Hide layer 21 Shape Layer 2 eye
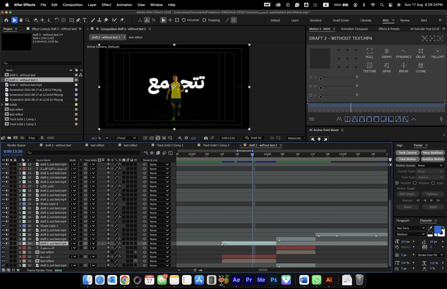The width and height of the screenshot is (447, 289). click(3, 204)
